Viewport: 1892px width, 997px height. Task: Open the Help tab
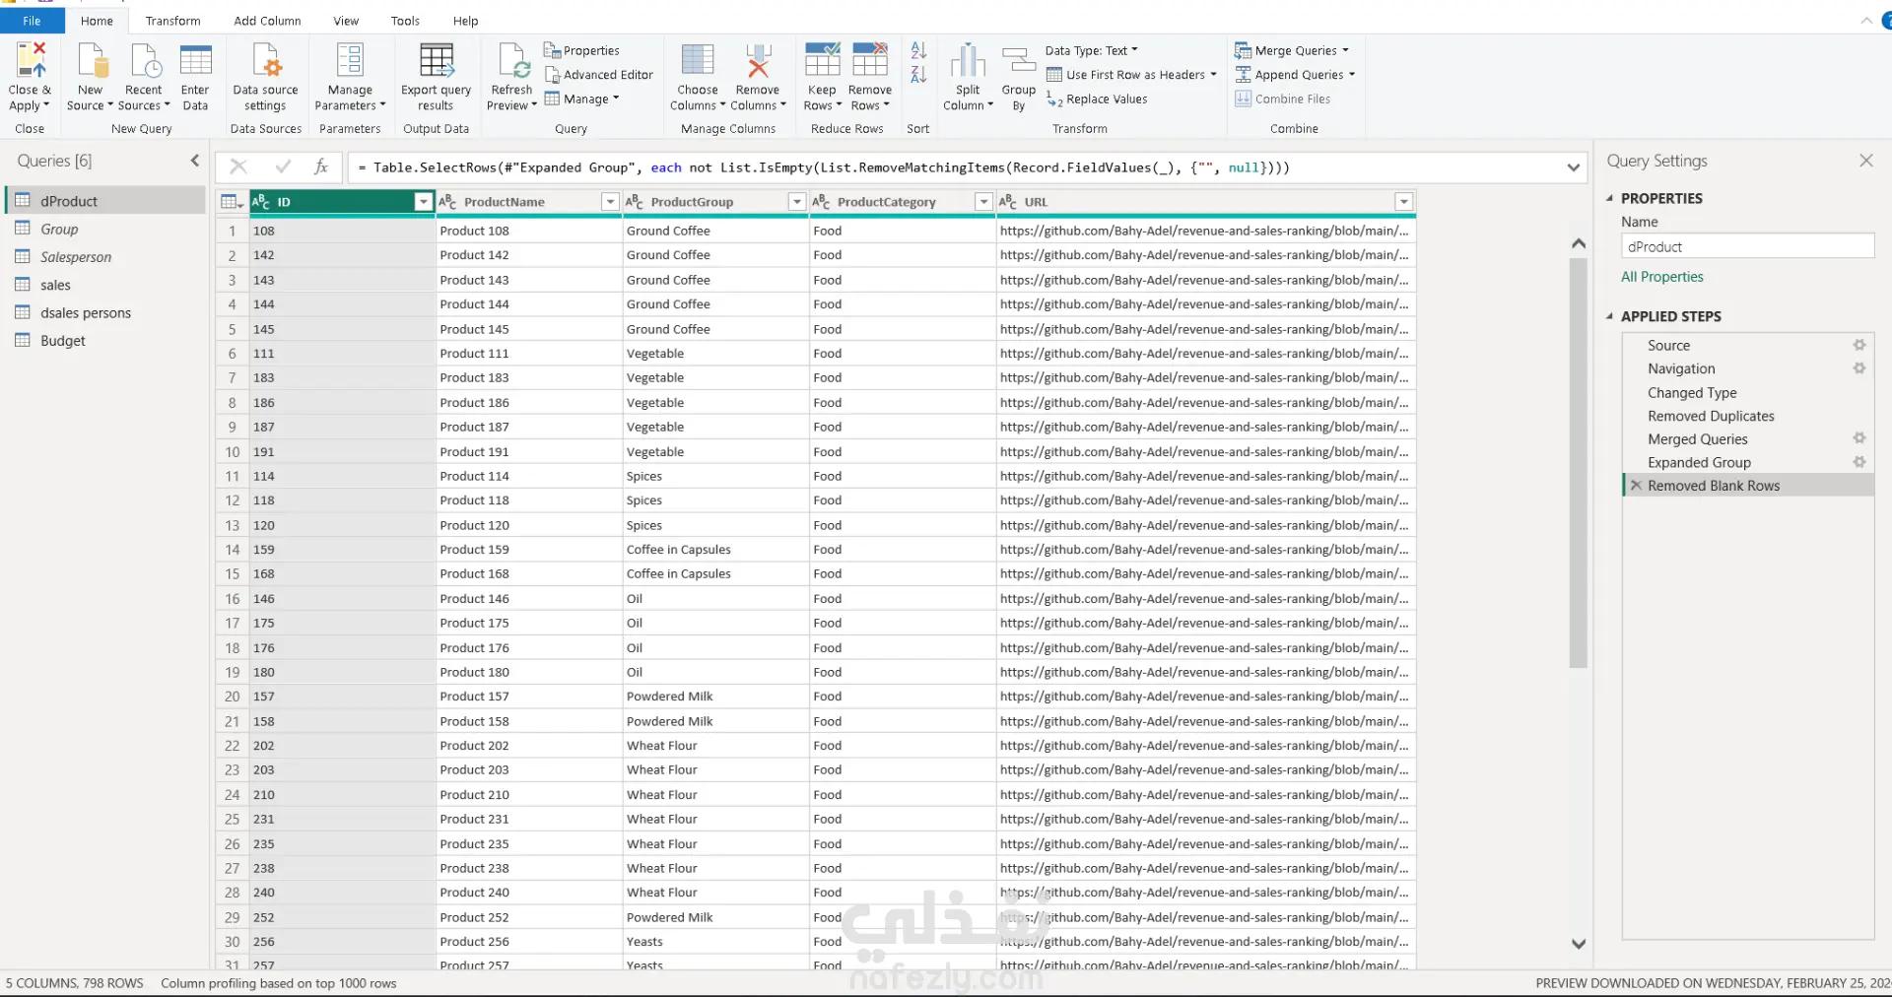click(465, 21)
